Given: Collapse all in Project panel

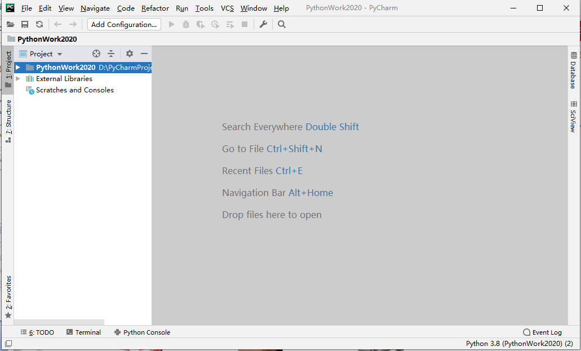Looking at the screenshot, I should point(111,54).
